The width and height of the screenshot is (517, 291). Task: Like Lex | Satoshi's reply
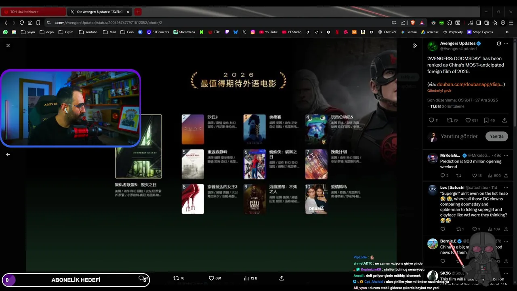[x=476, y=229]
